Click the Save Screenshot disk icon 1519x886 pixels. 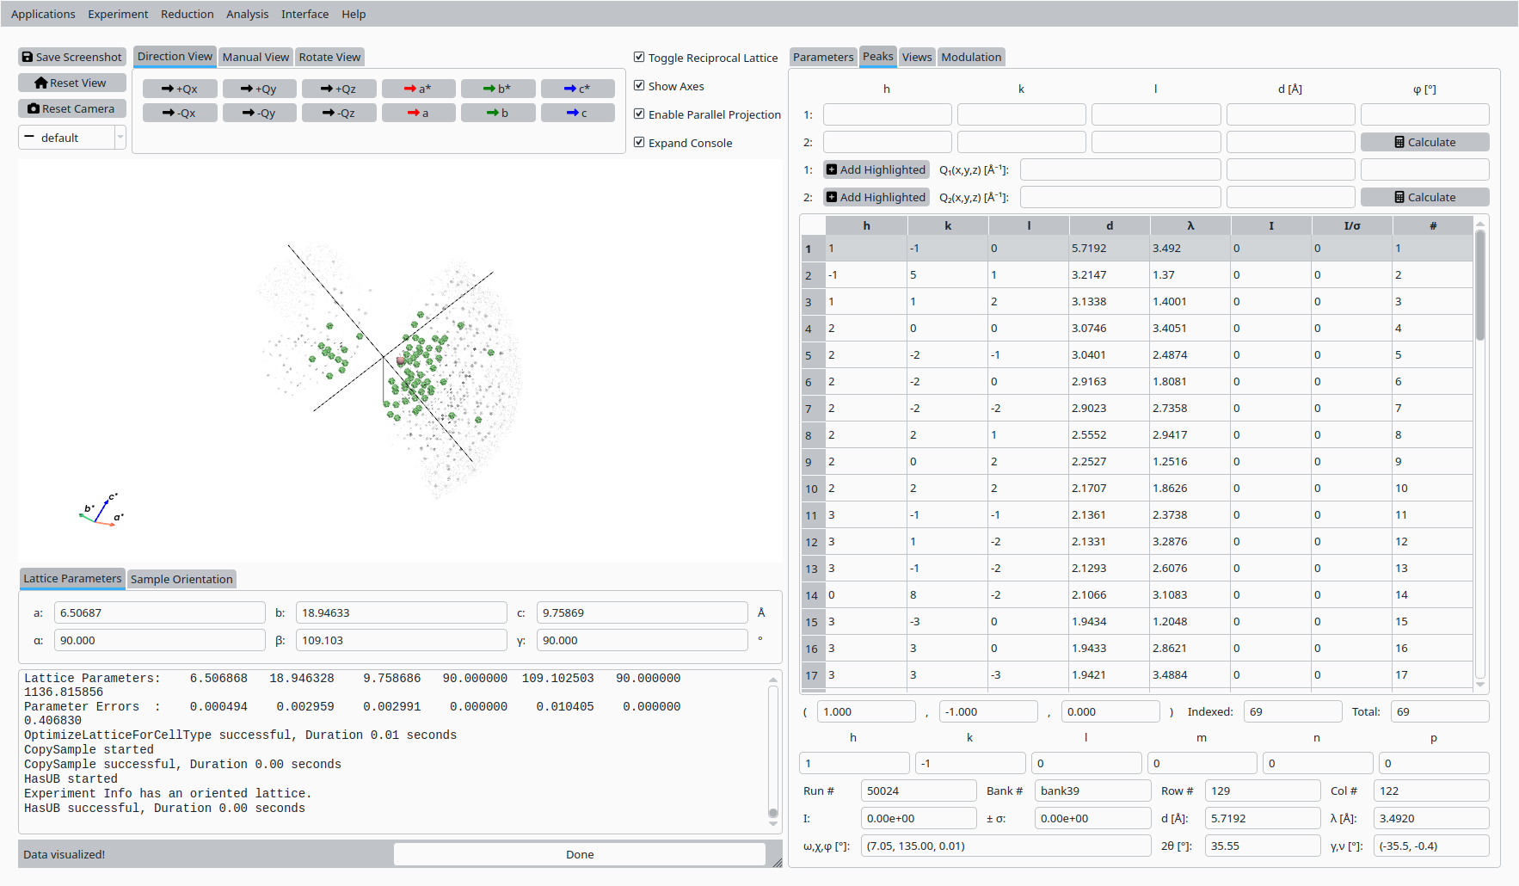click(x=28, y=57)
